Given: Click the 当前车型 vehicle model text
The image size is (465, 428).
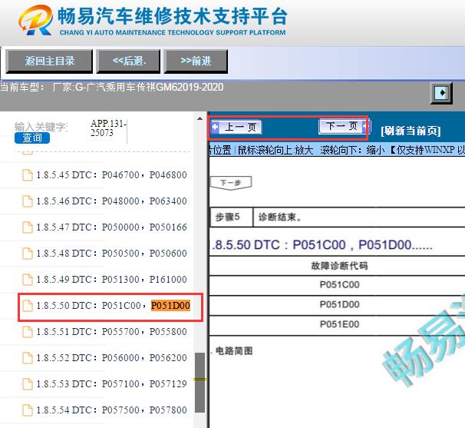Looking at the screenshot, I should tap(112, 88).
